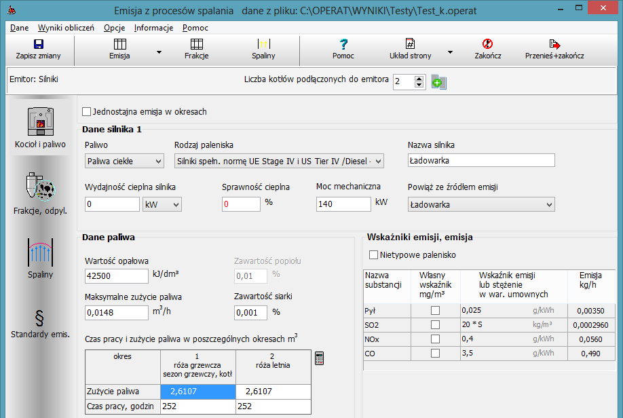
Task: Click the Wydajność cieplna silnika field
Action: tap(113, 204)
